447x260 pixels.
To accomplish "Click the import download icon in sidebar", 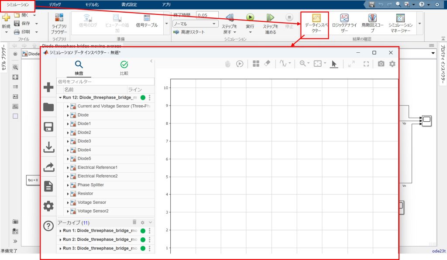I will tap(48, 147).
